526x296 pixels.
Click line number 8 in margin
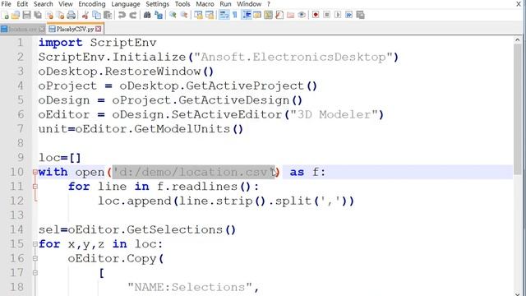click(x=20, y=143)
